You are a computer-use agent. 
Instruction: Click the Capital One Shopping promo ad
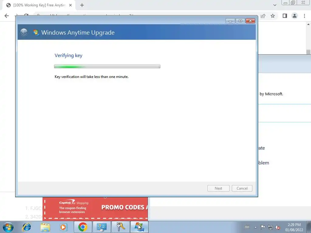[x=95, y=209]
